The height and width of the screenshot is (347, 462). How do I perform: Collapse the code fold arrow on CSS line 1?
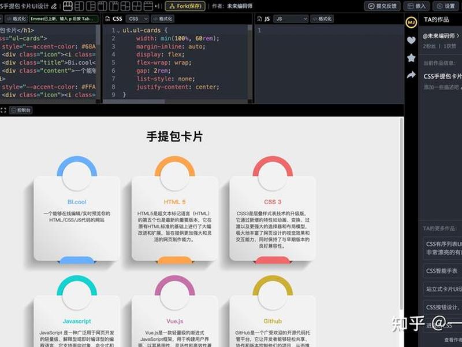[118, 31]
